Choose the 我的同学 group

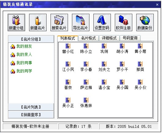pyautogui.click(x=21, y=71)
